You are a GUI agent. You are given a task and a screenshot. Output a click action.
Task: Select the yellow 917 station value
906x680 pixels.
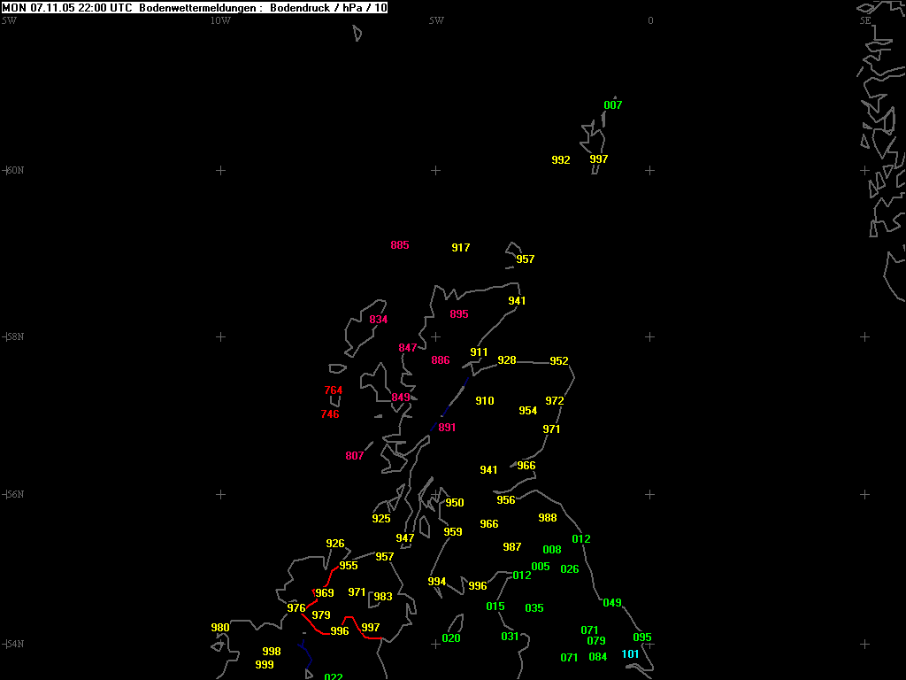point(460,248)
